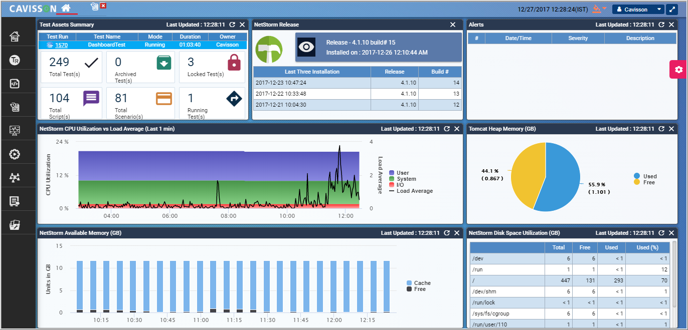Refresh the Tomcat Heap Memory widget

point(661,129)
